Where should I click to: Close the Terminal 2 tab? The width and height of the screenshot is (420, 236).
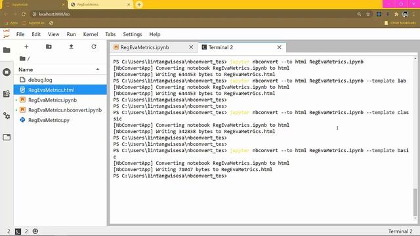(x=280, y=47)
